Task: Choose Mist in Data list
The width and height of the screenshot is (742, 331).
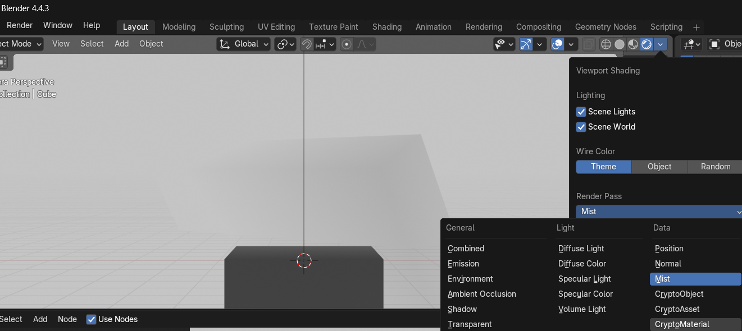Action: (x=696, y=279)
